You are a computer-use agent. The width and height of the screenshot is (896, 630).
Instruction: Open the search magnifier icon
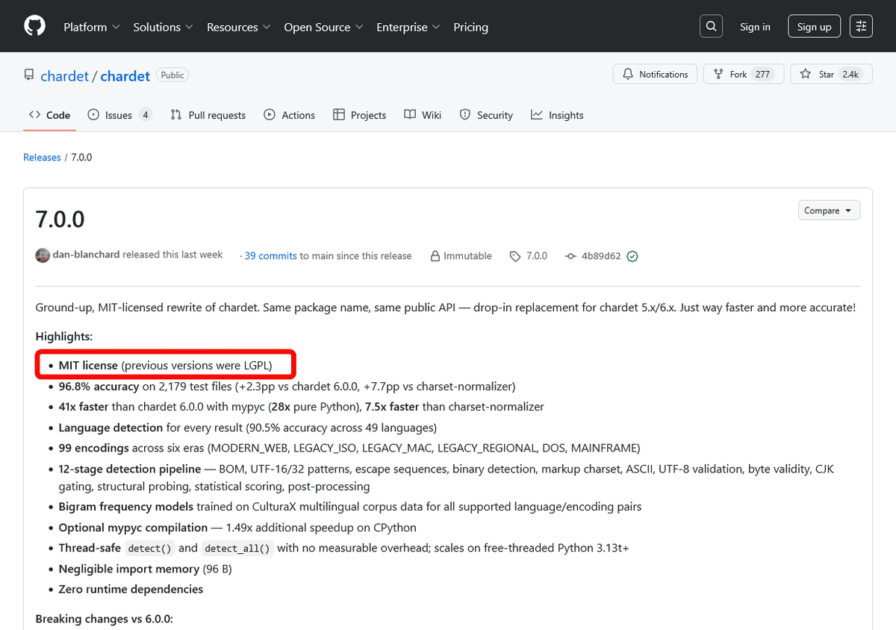[x=712, y=26]
